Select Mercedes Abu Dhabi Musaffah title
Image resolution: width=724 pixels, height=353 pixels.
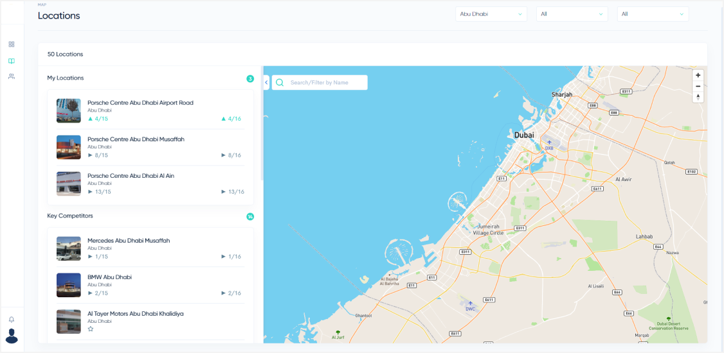(129, 241)
